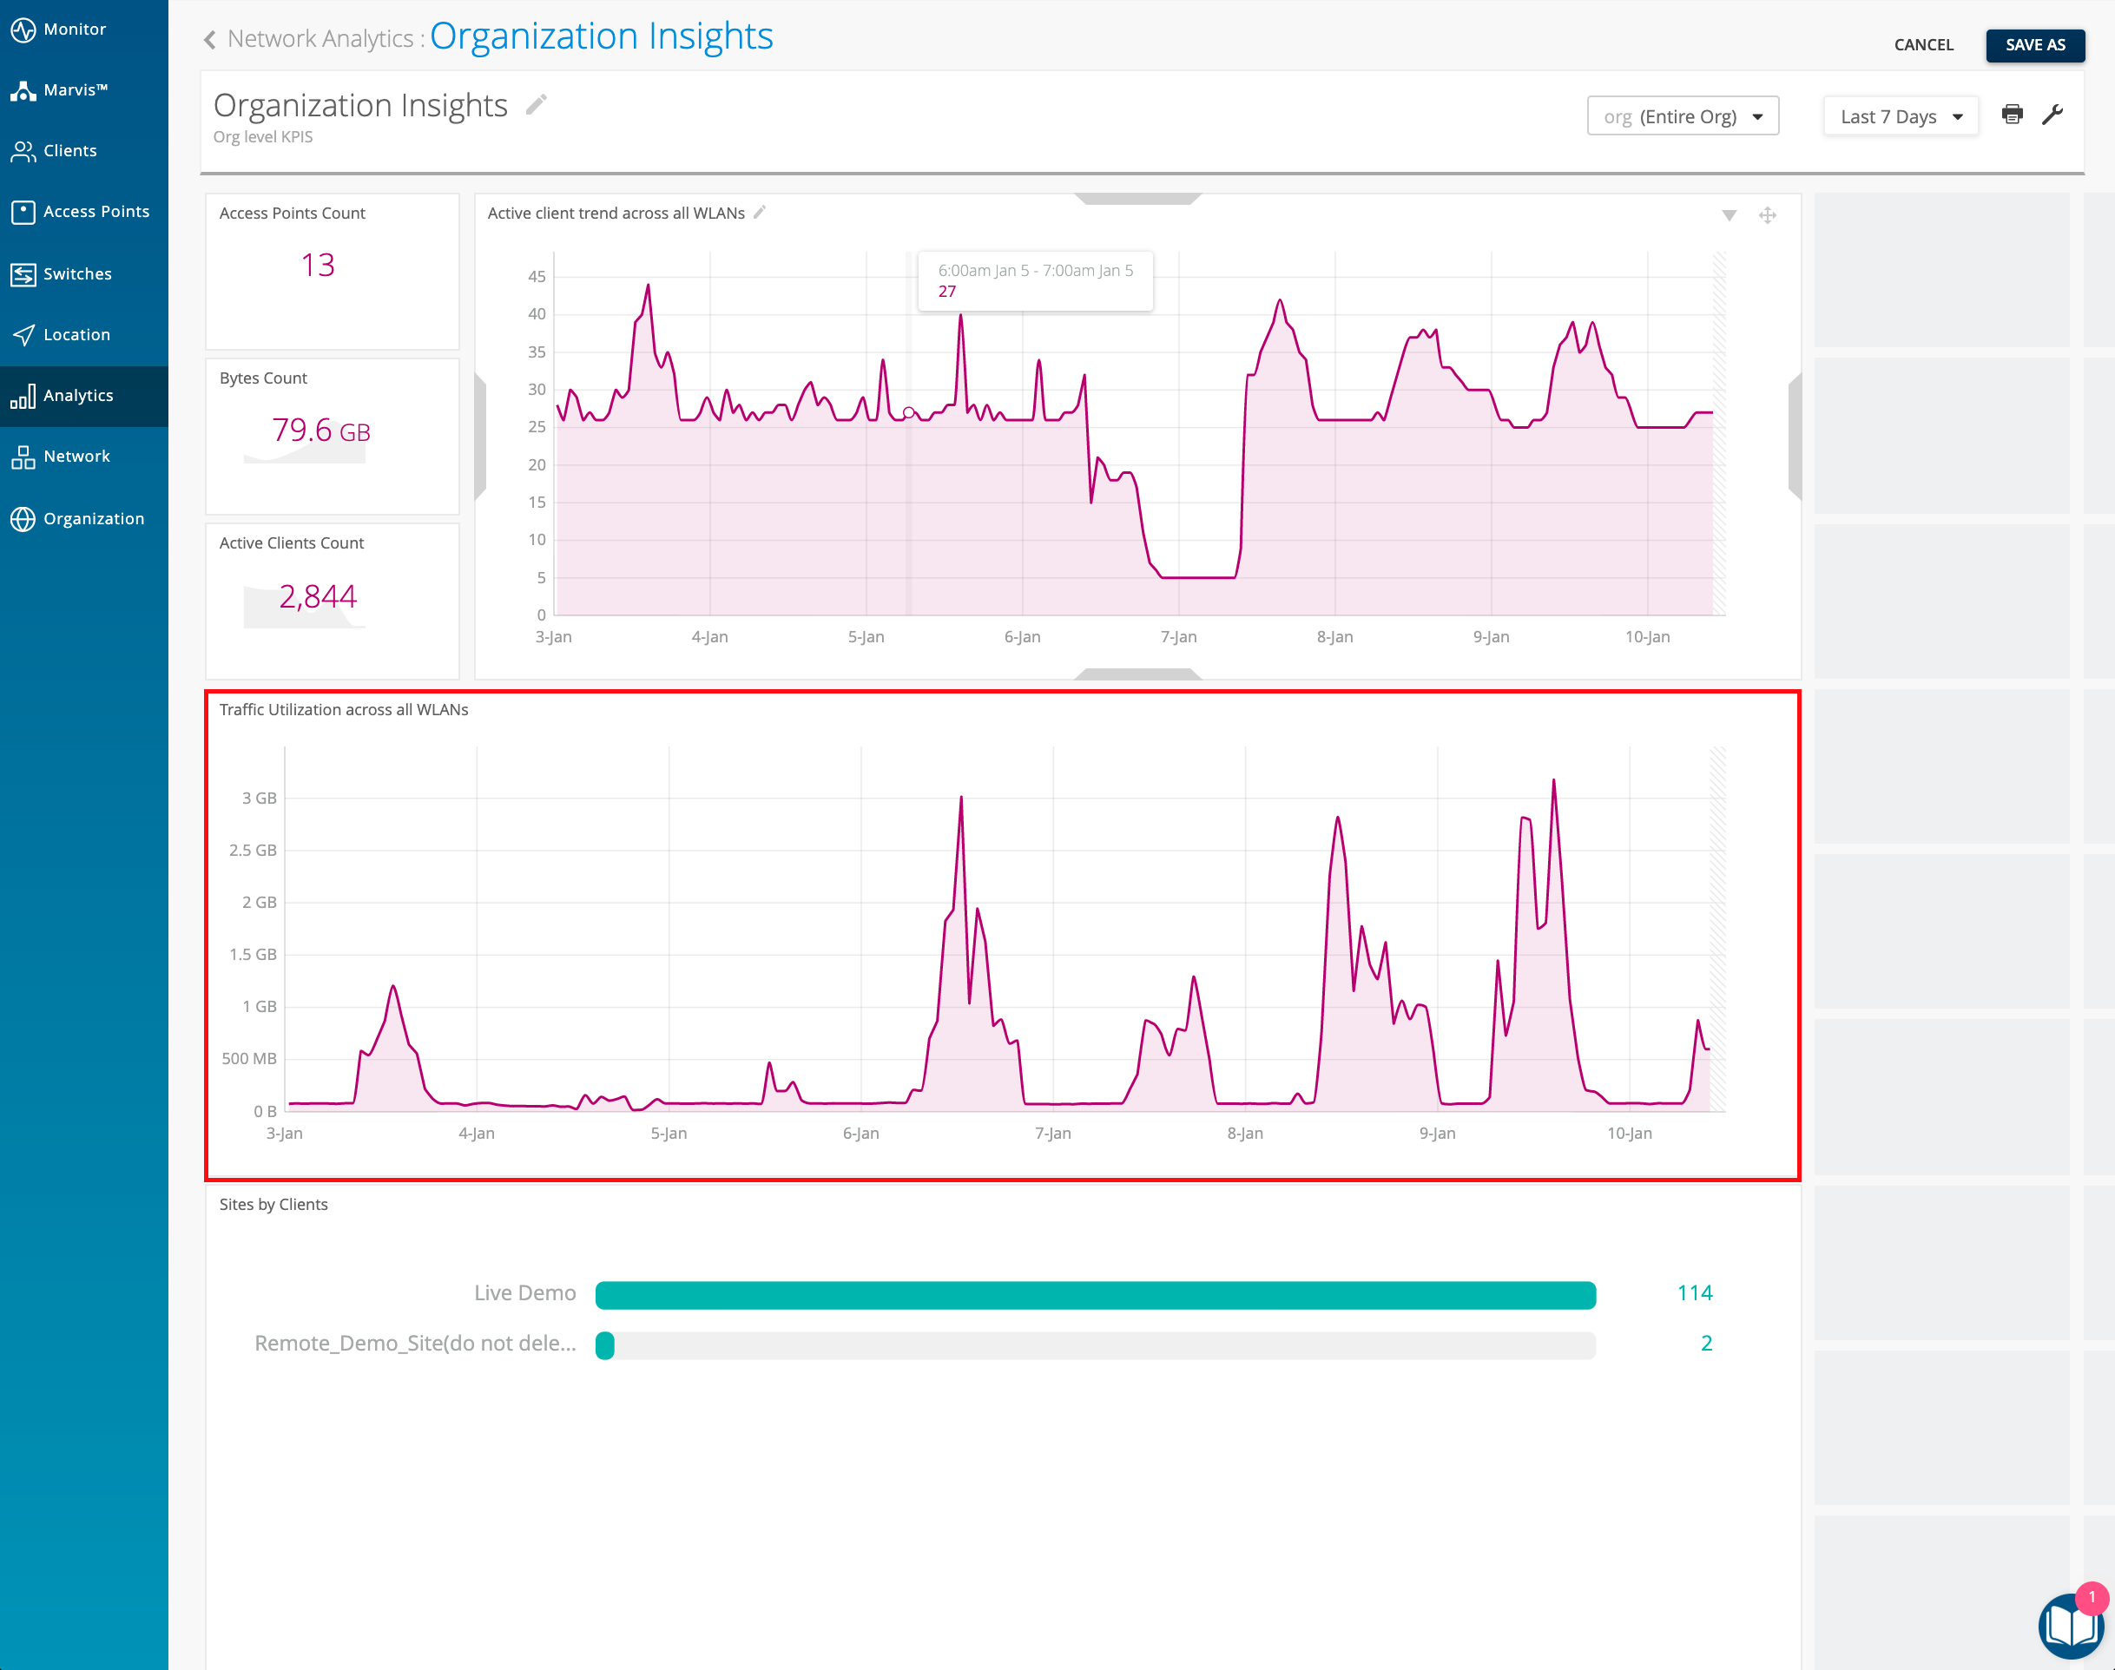
Task: Click the print icon in the header
Action: [x=2012, y=115]
